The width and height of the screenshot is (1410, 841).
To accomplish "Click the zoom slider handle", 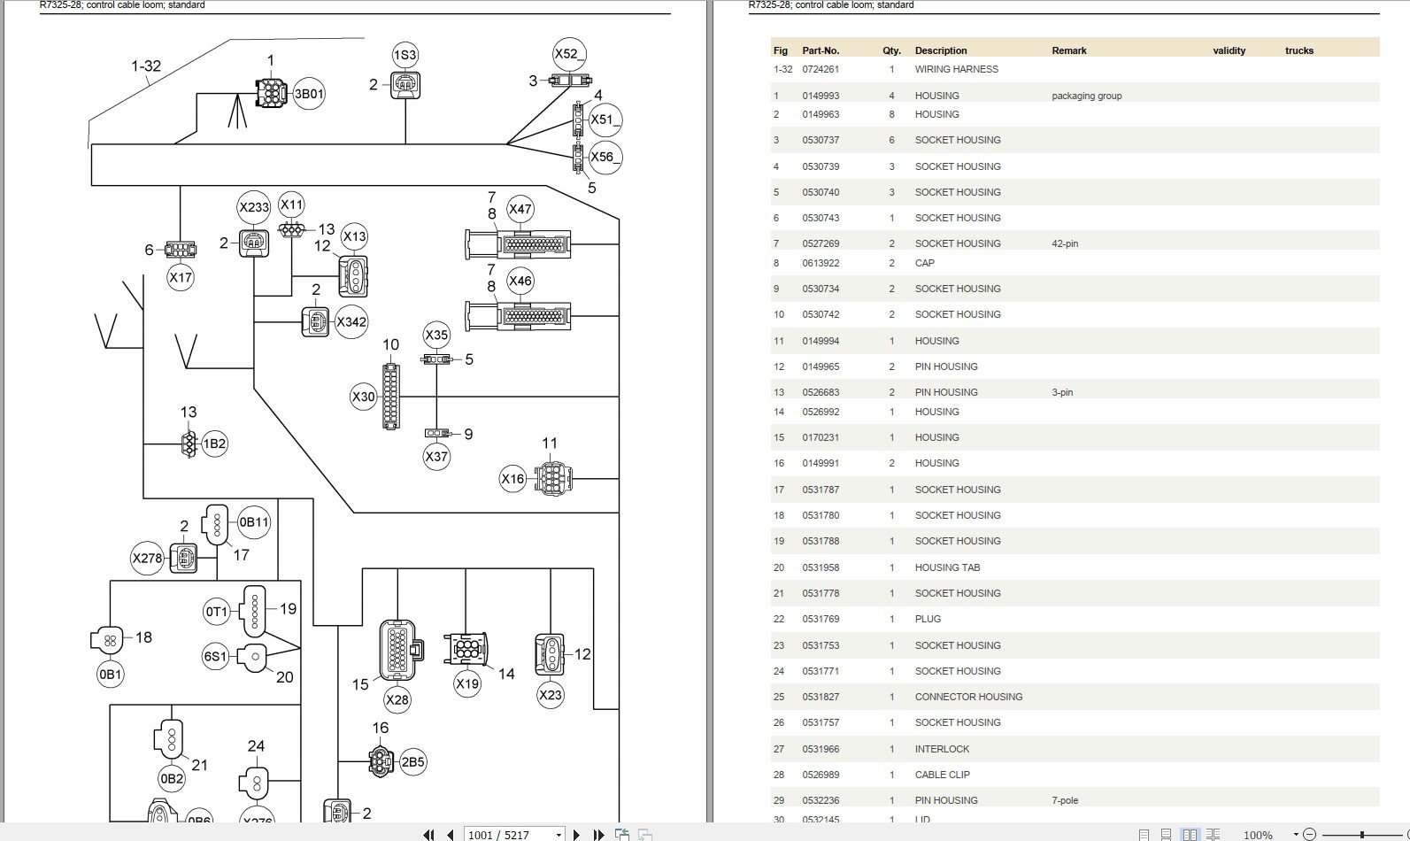I will coord(1362,835).
